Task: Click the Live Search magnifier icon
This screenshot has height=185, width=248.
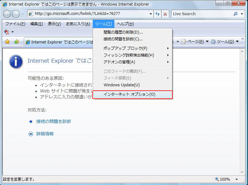Action: (x=235, y=14)
